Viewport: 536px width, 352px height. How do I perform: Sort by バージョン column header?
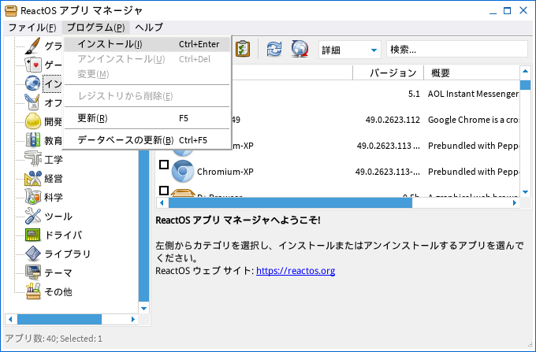point(388,72)
